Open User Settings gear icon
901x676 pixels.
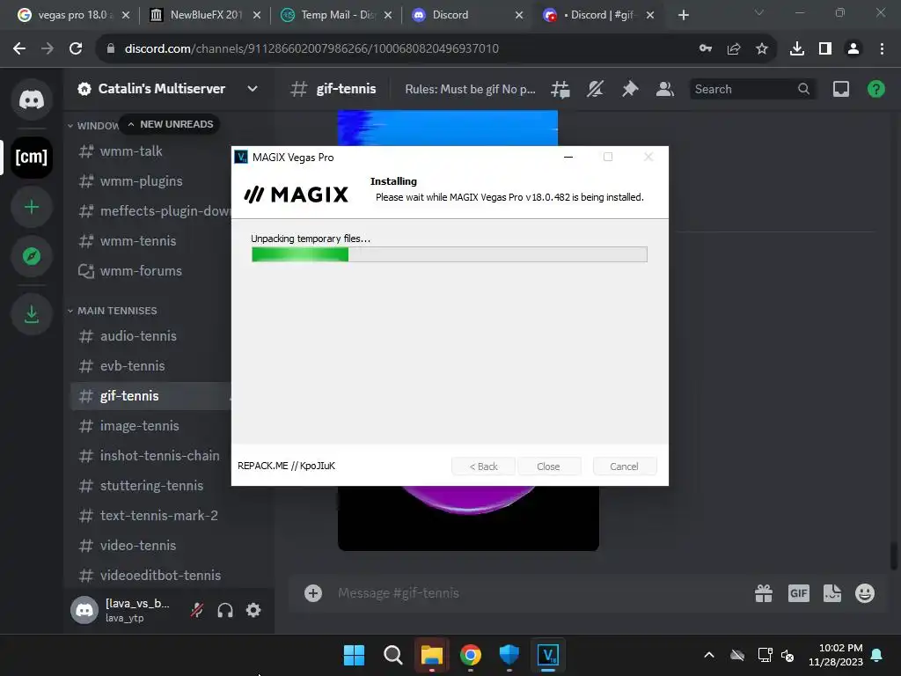(253, 610)
